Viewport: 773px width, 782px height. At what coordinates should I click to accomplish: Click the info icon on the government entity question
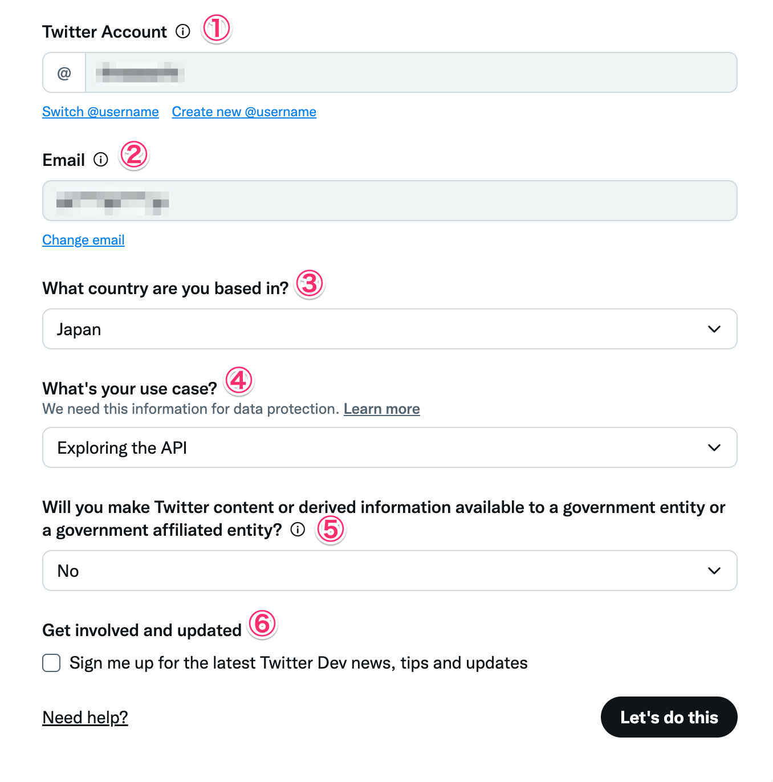tap(298, 530)
